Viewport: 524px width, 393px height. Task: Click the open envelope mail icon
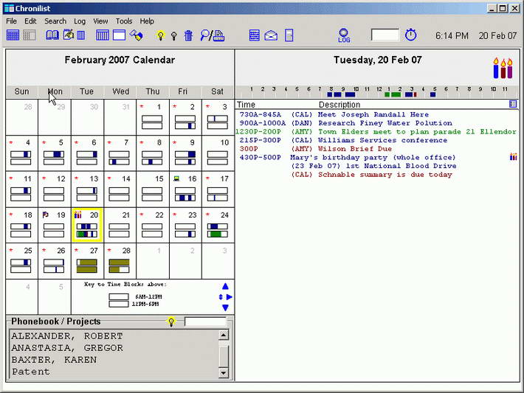(271, 35)
